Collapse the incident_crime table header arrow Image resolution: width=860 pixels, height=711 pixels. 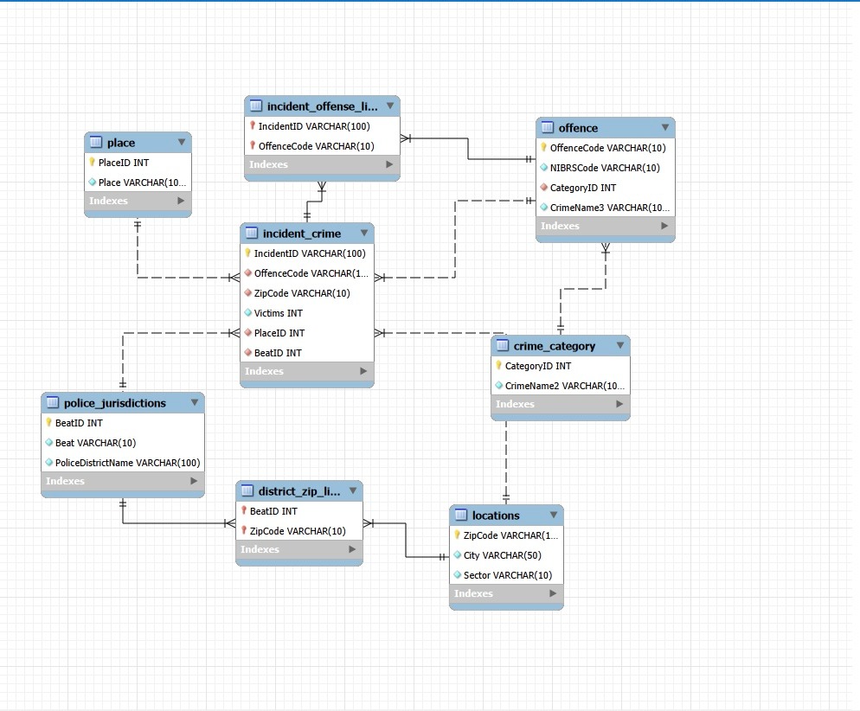coord(364,233)
